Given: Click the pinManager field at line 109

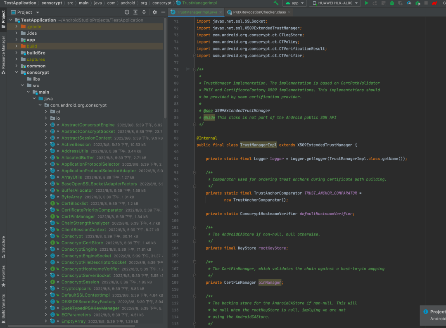Looking at the screenshot, I should [270, 283].
